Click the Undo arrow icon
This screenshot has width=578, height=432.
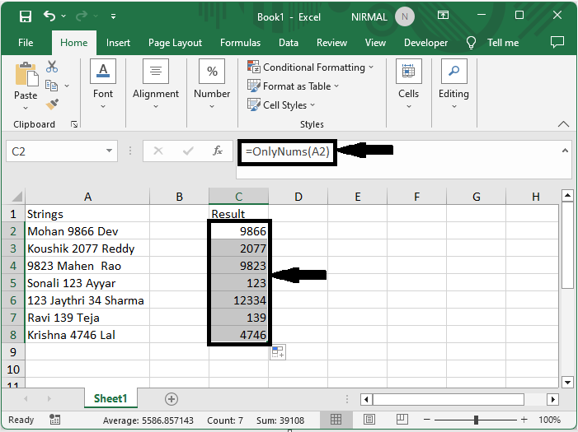(x=49, y=16)
